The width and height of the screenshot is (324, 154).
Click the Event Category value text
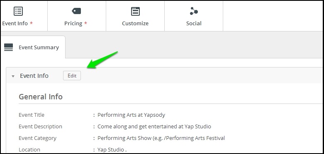click(x=161, y=138)
